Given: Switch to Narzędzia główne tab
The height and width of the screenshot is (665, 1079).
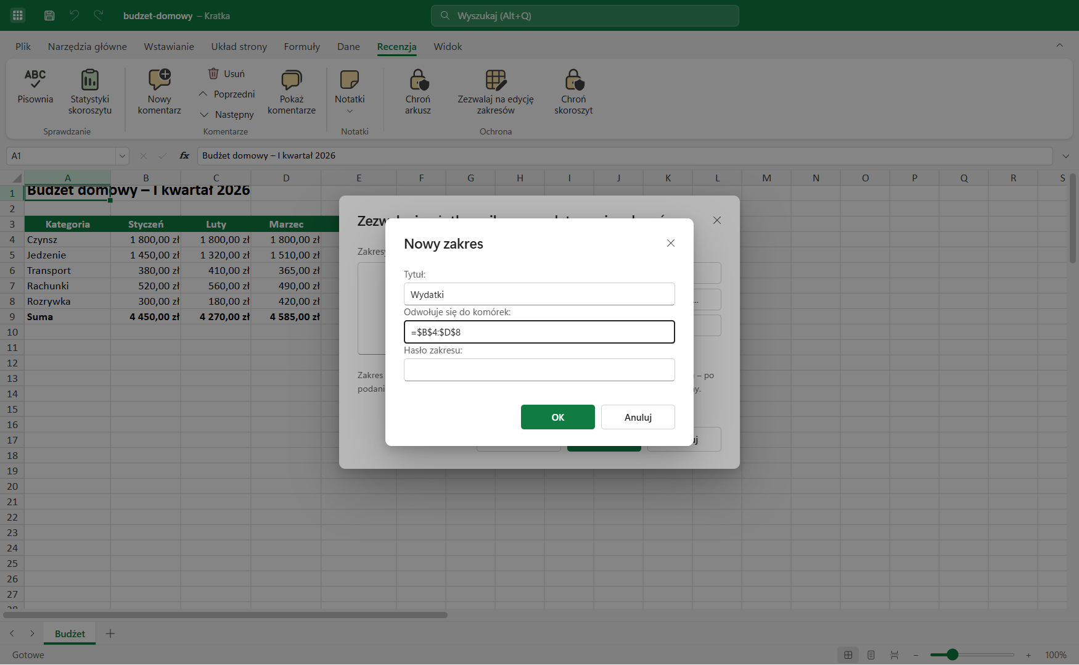Looking at the screenshot, I should pyautogui.click(x=88, y=46).
